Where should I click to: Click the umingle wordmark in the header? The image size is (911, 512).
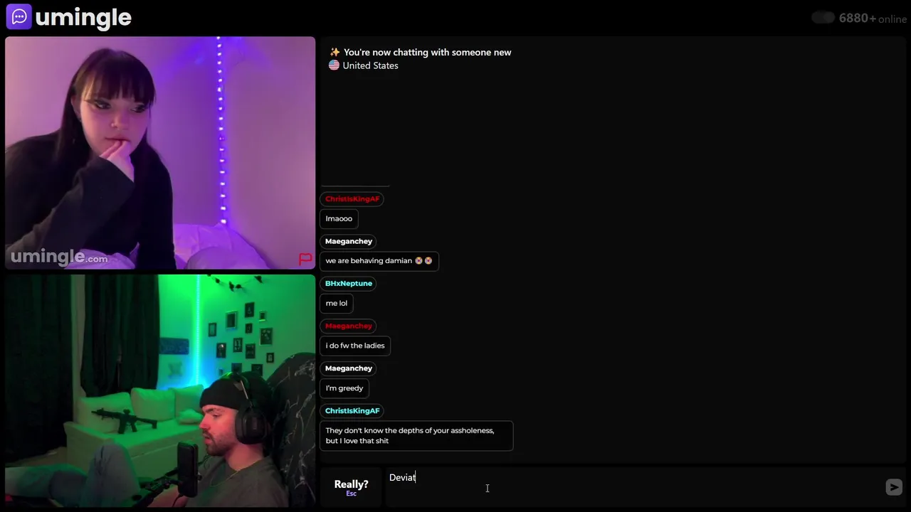(x=83, y=18)
